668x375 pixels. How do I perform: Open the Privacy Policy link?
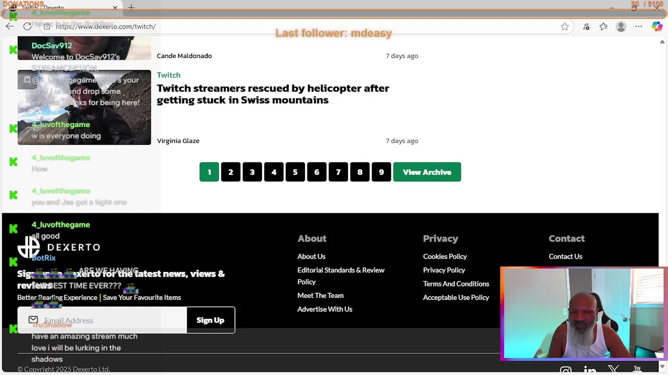click(x=444, y=270)
